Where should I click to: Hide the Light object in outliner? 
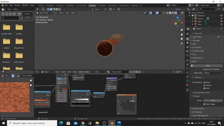(x=221, y=21)
